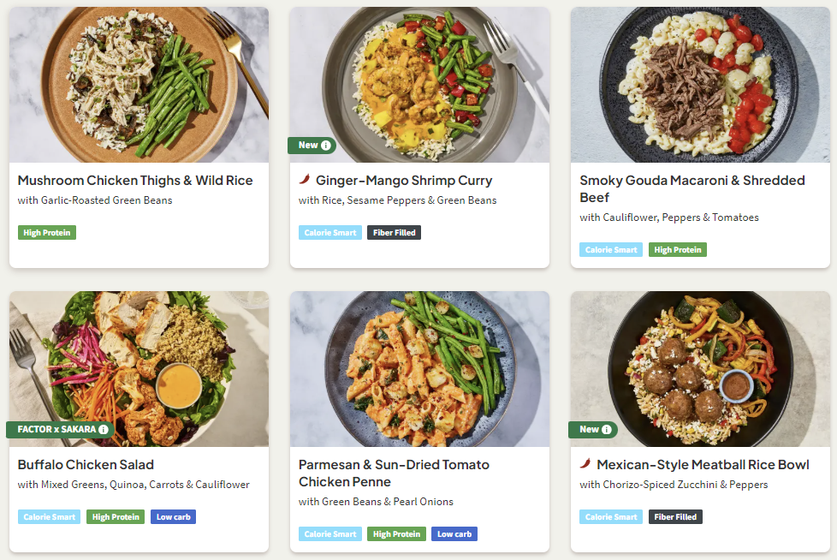Screen dimensions: 837x560
Task: Select Buffalo Chicken Salad title
Action: point(86,465)
